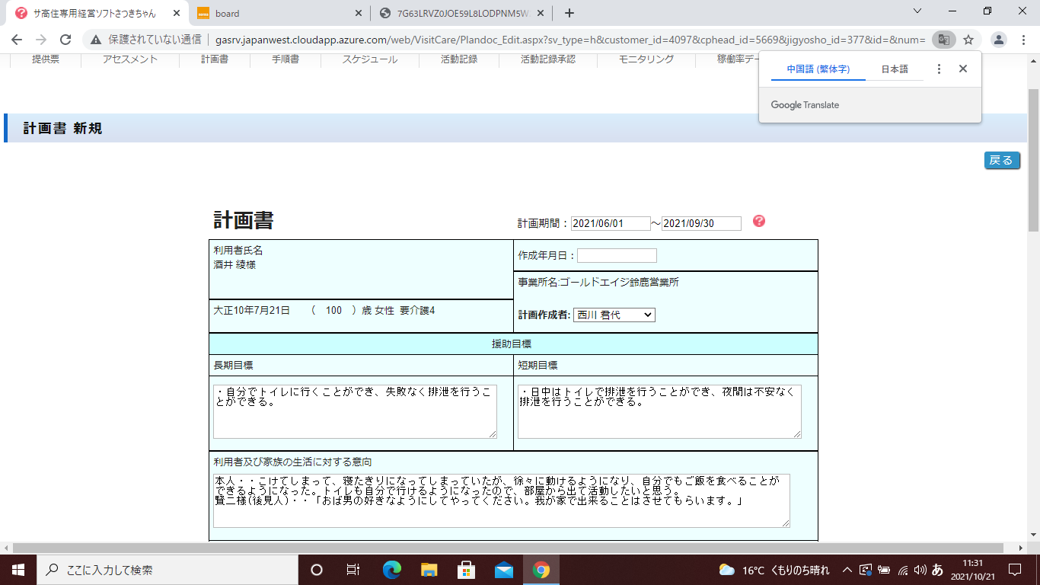Open the Mail app in taskbar

pos(503,570)
